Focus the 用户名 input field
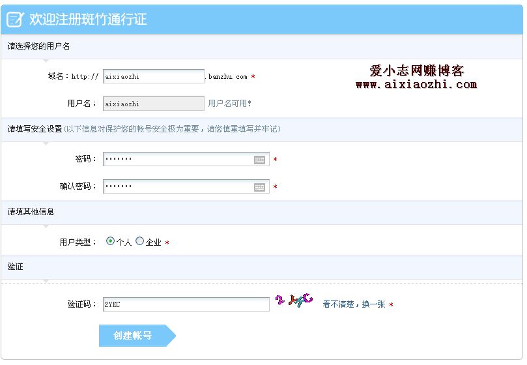 pyautogui.click(x=154, y=104)
